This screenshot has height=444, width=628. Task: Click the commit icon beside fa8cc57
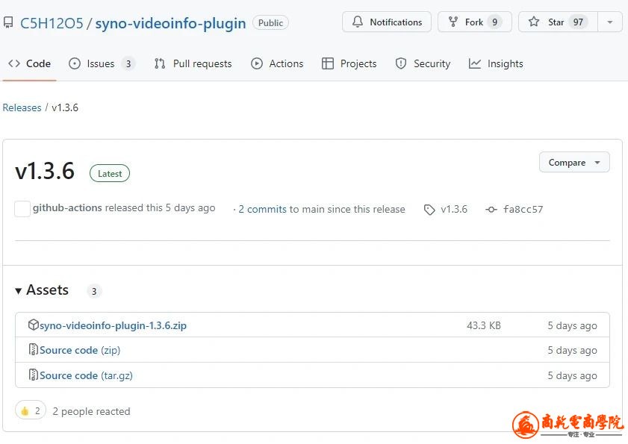coord(491,210)
